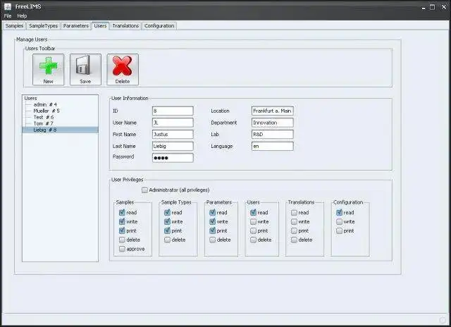Switch to the Parameters tab

76,26
